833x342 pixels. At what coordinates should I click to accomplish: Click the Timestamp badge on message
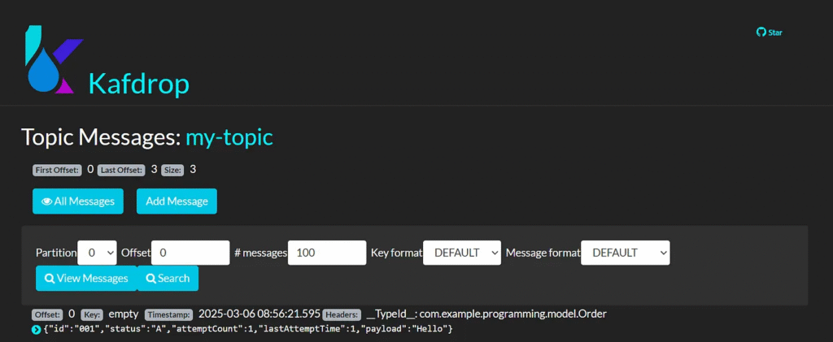[169, 314]
